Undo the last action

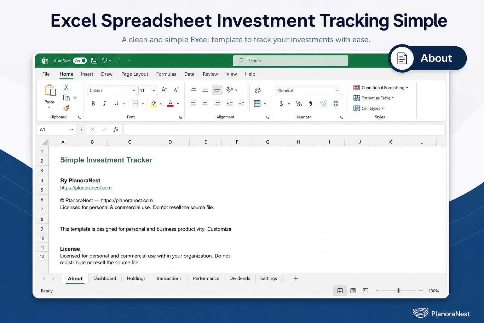click(x=104, y=61)
